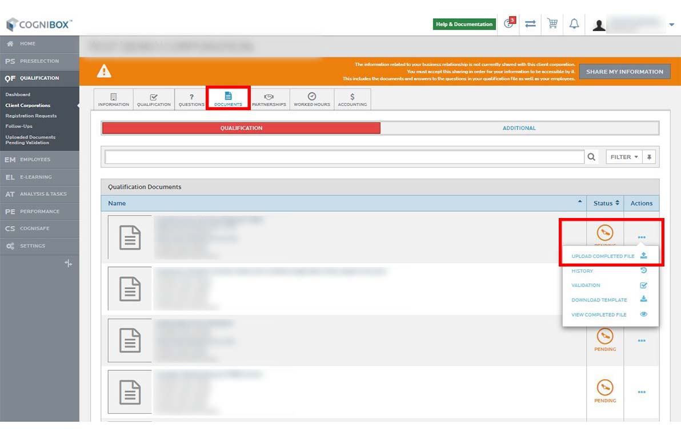
Task: Open the user account dropdown arrow
Action: pos(671,25)
